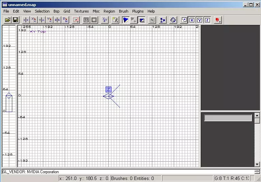
Task: Click the scrollbar up arrow in texture panel
Action: click(x=257, y=115)
